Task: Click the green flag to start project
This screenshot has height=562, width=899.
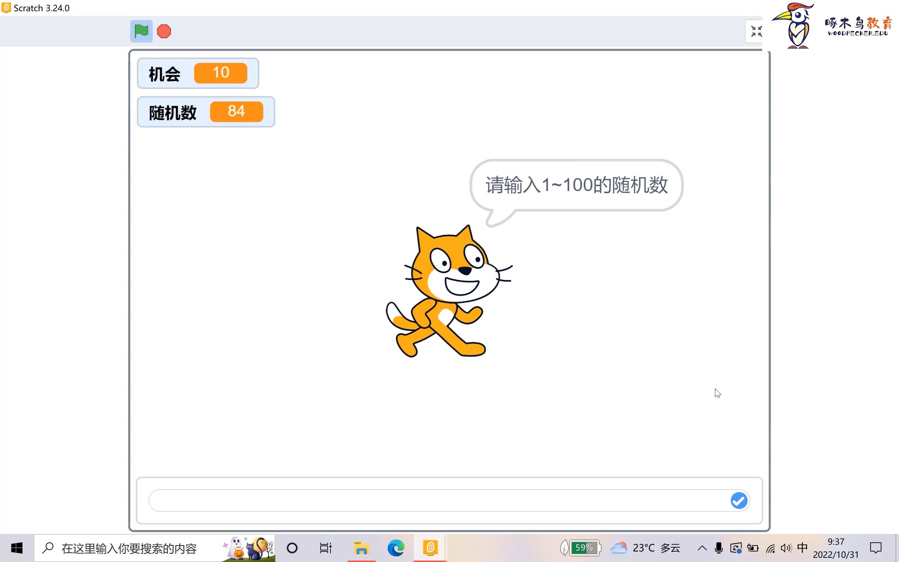Action: point(141,31)
